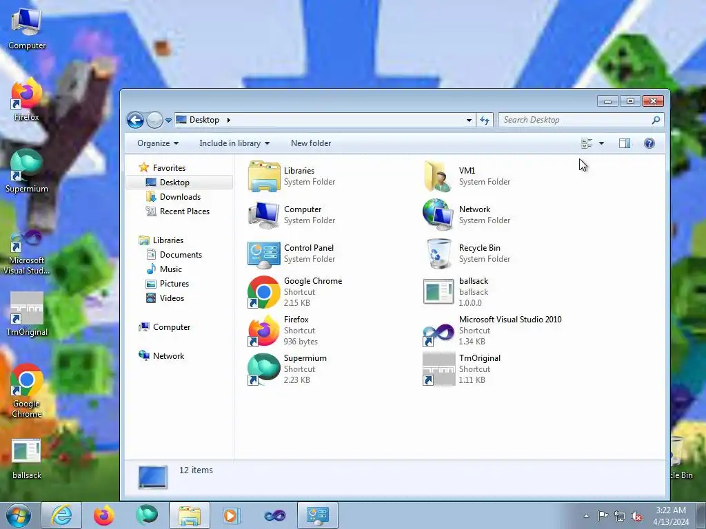Open Action Center flag in tray
Screen dimensions: 706x529
click(603, 516)
